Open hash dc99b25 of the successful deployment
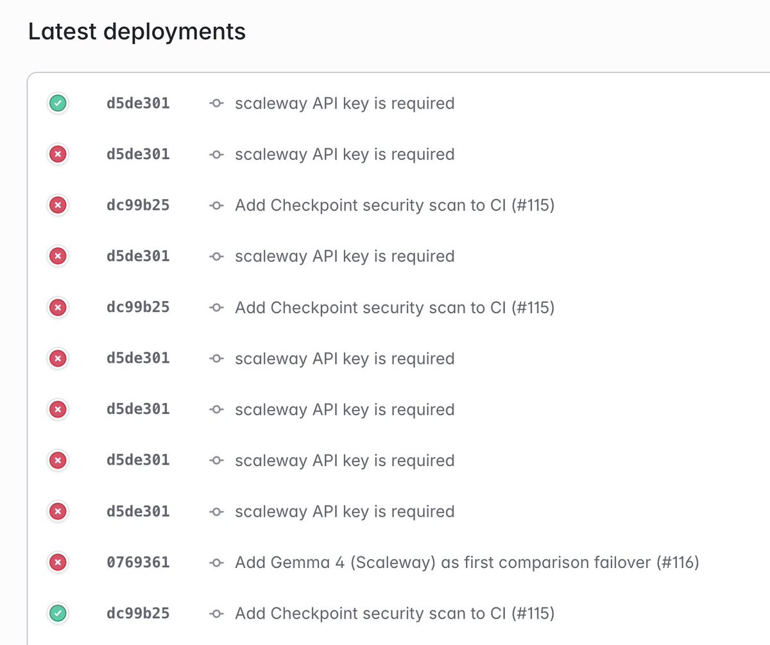The height and width of the screenshot is (645, 770). (138, 614)
